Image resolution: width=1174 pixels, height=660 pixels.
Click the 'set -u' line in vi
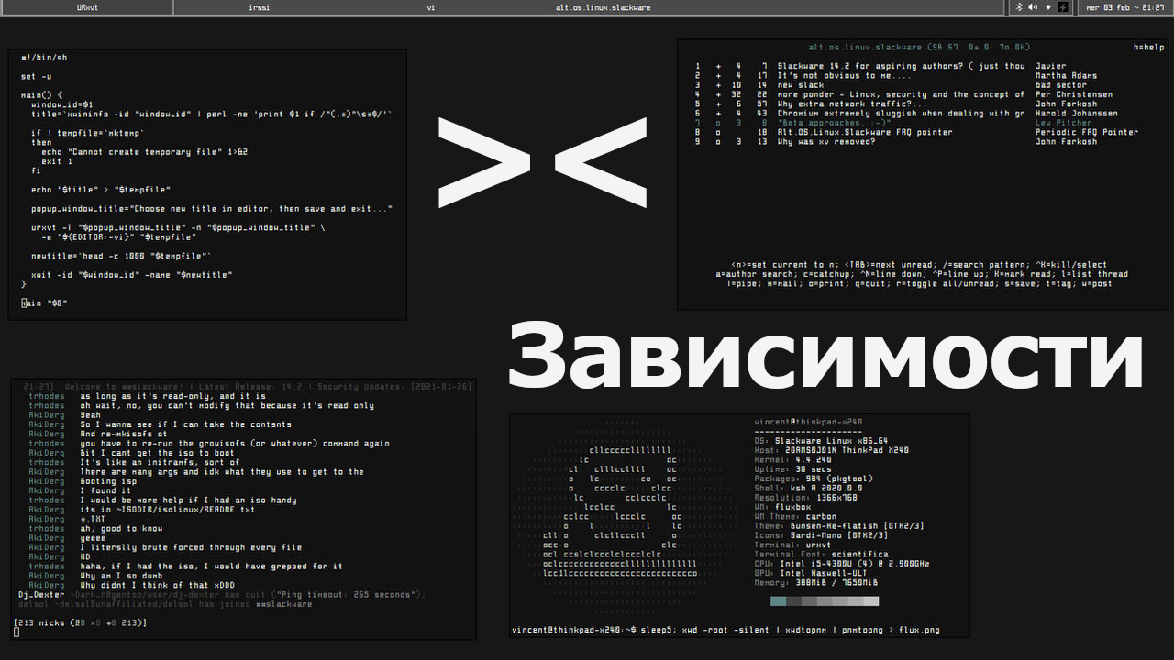click(36, 77)
